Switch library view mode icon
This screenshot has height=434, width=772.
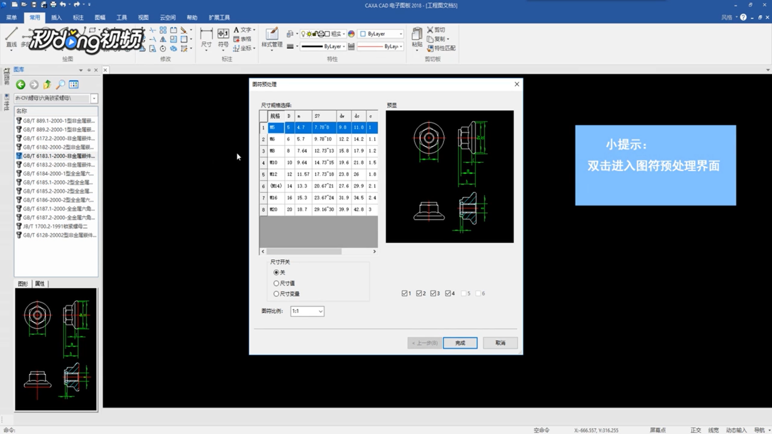(x=74, y=85)
